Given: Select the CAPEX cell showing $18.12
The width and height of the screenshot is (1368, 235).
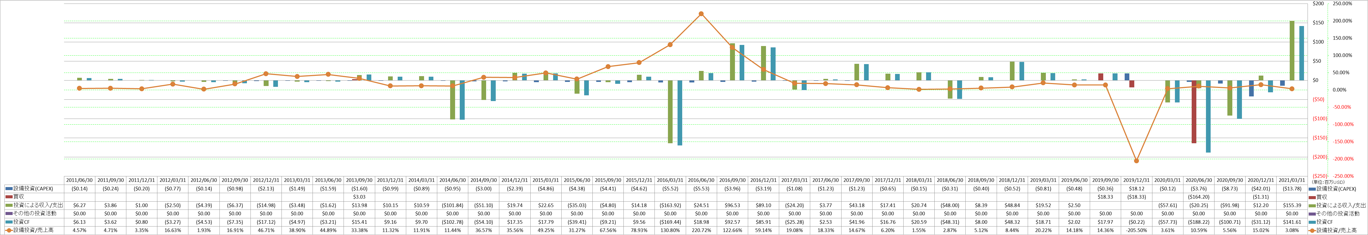Looking at the screenshot, I should point(1136,188).
